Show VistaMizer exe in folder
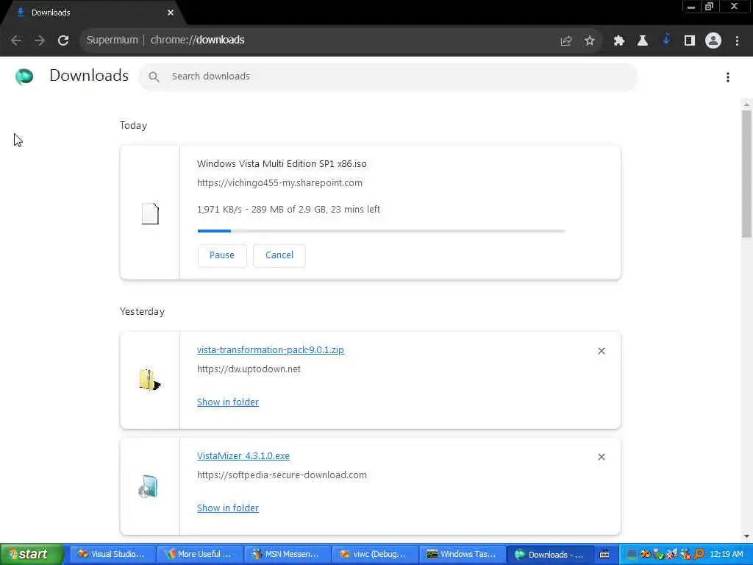The image size is (753, 565). pos(228,508)
